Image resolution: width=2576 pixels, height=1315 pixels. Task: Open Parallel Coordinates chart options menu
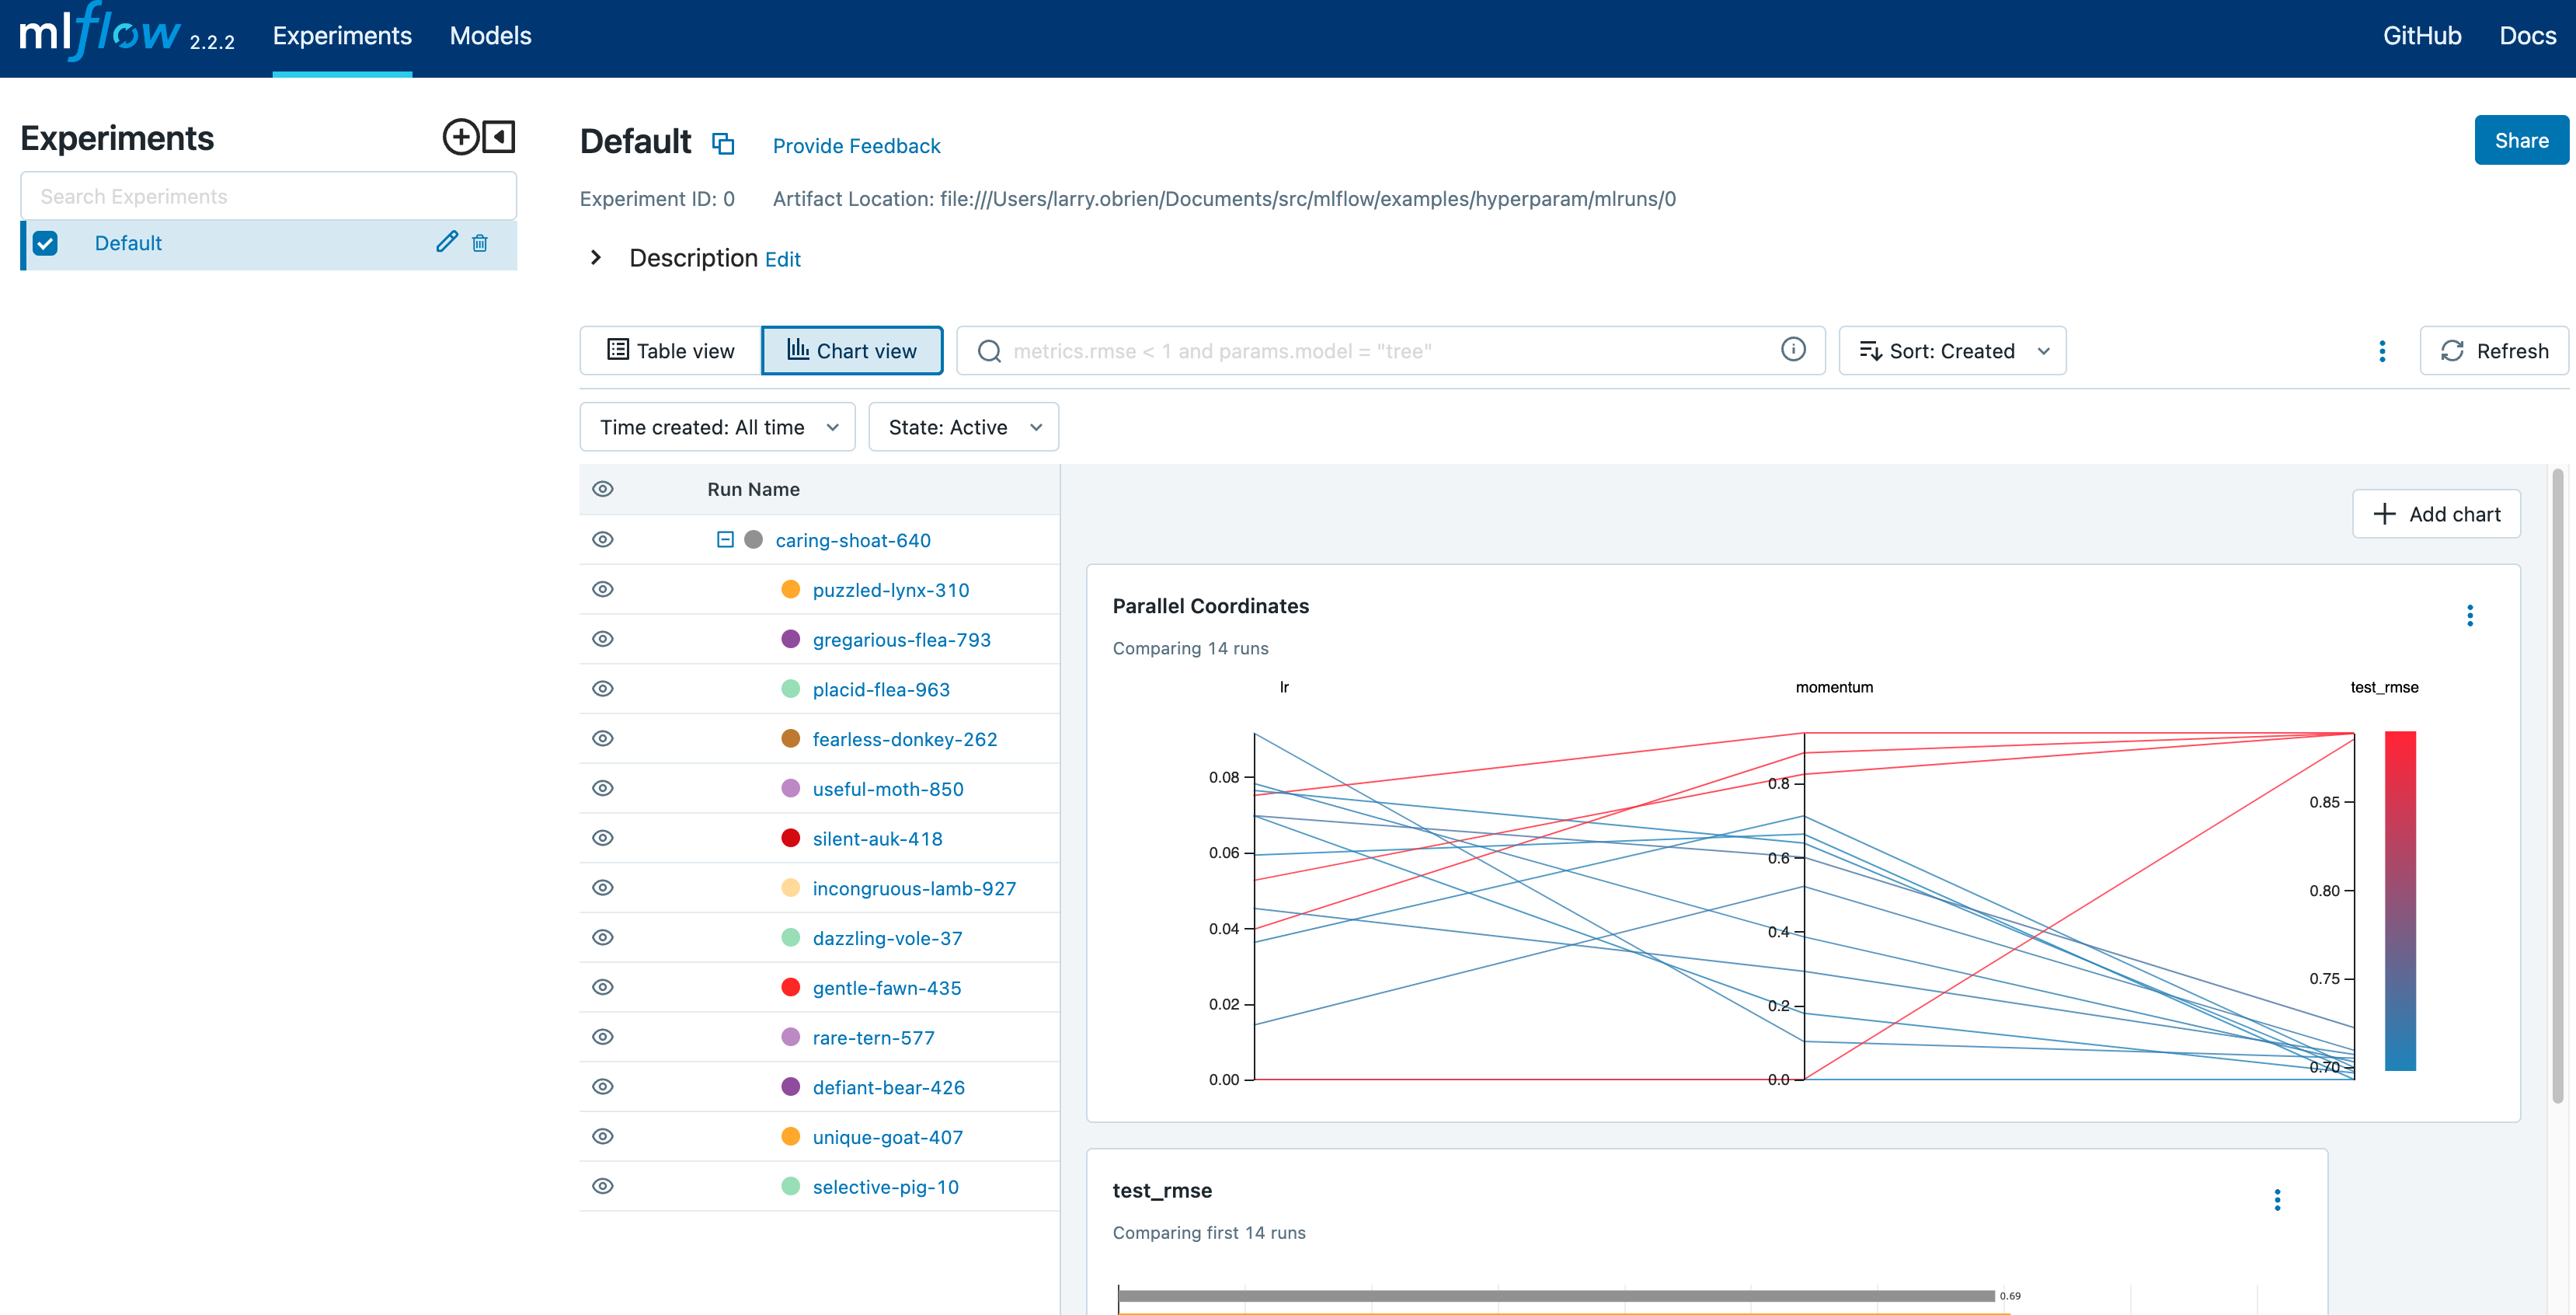tap(2469, 616)
